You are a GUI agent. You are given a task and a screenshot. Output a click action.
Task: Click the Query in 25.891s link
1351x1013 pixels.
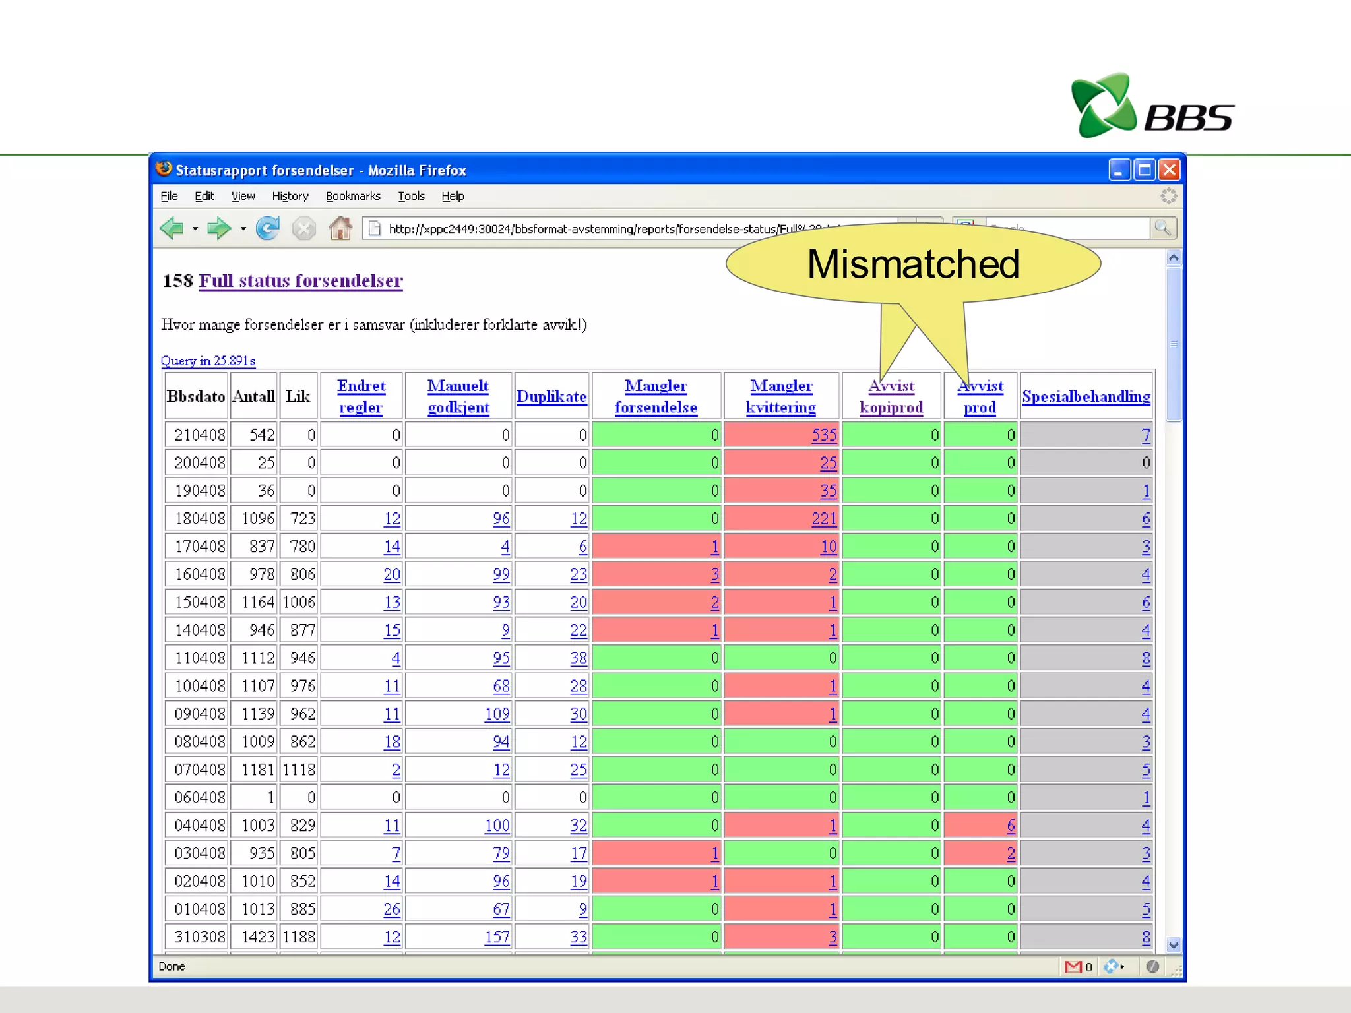click(x=208, y=361)
